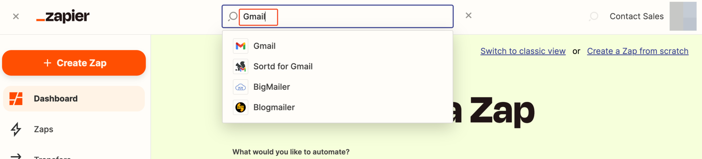Click the Blogmailer app icon
The height and width of the screenshot is (159, 702).
tap(241, 107)
